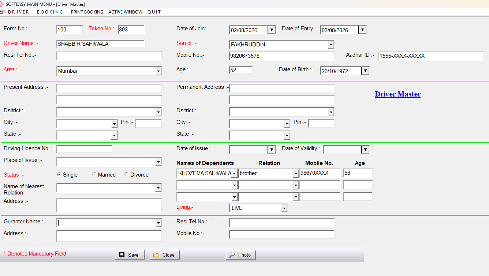The height and width of the screenshot is (276, 489).
Task: Open the Name of Nearest Relation dropdown
Action: point(158,188)
